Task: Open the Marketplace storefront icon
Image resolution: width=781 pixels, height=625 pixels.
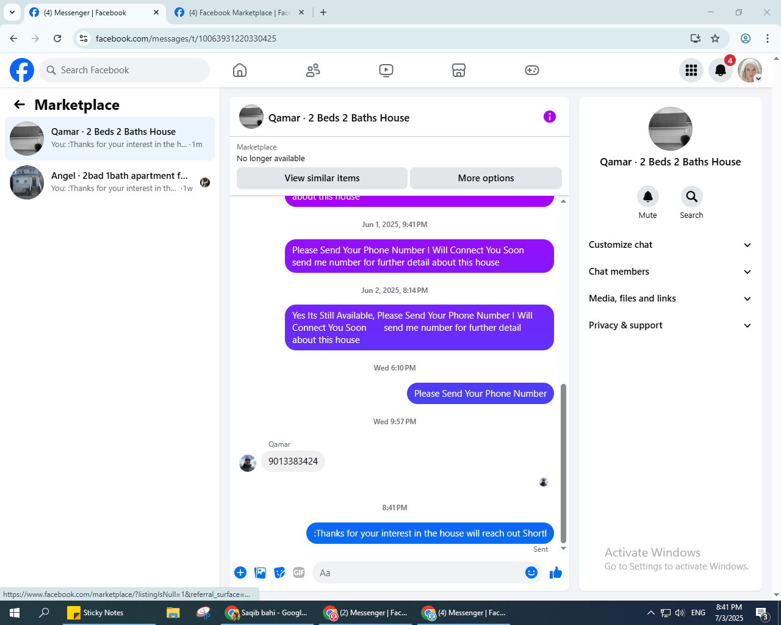Action: [x=459, y=70]
